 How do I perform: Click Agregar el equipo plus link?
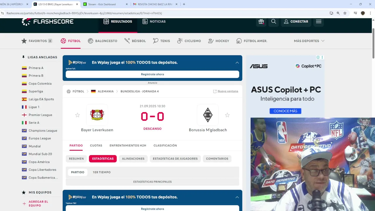35,203
